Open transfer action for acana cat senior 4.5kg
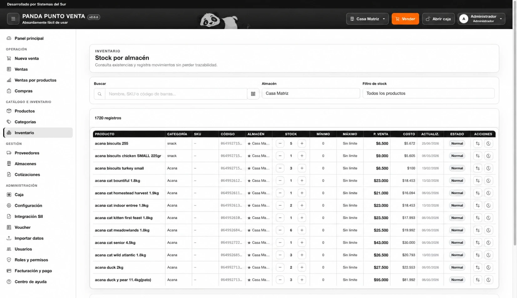The image size is (517, 298). coord(478,243)
